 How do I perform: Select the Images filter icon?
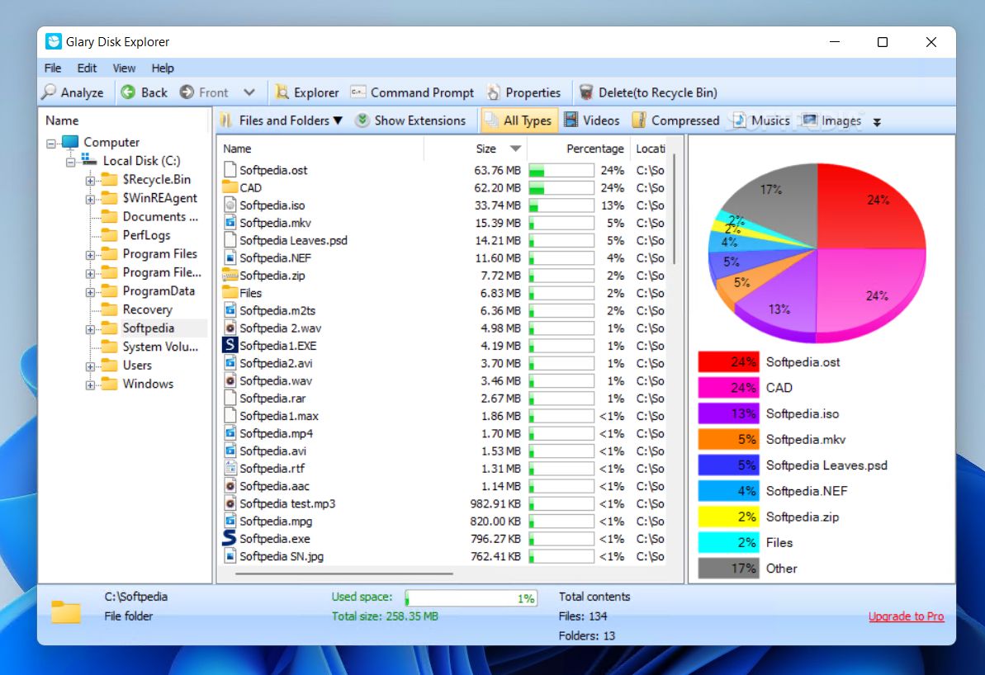(x=810, y=120)
